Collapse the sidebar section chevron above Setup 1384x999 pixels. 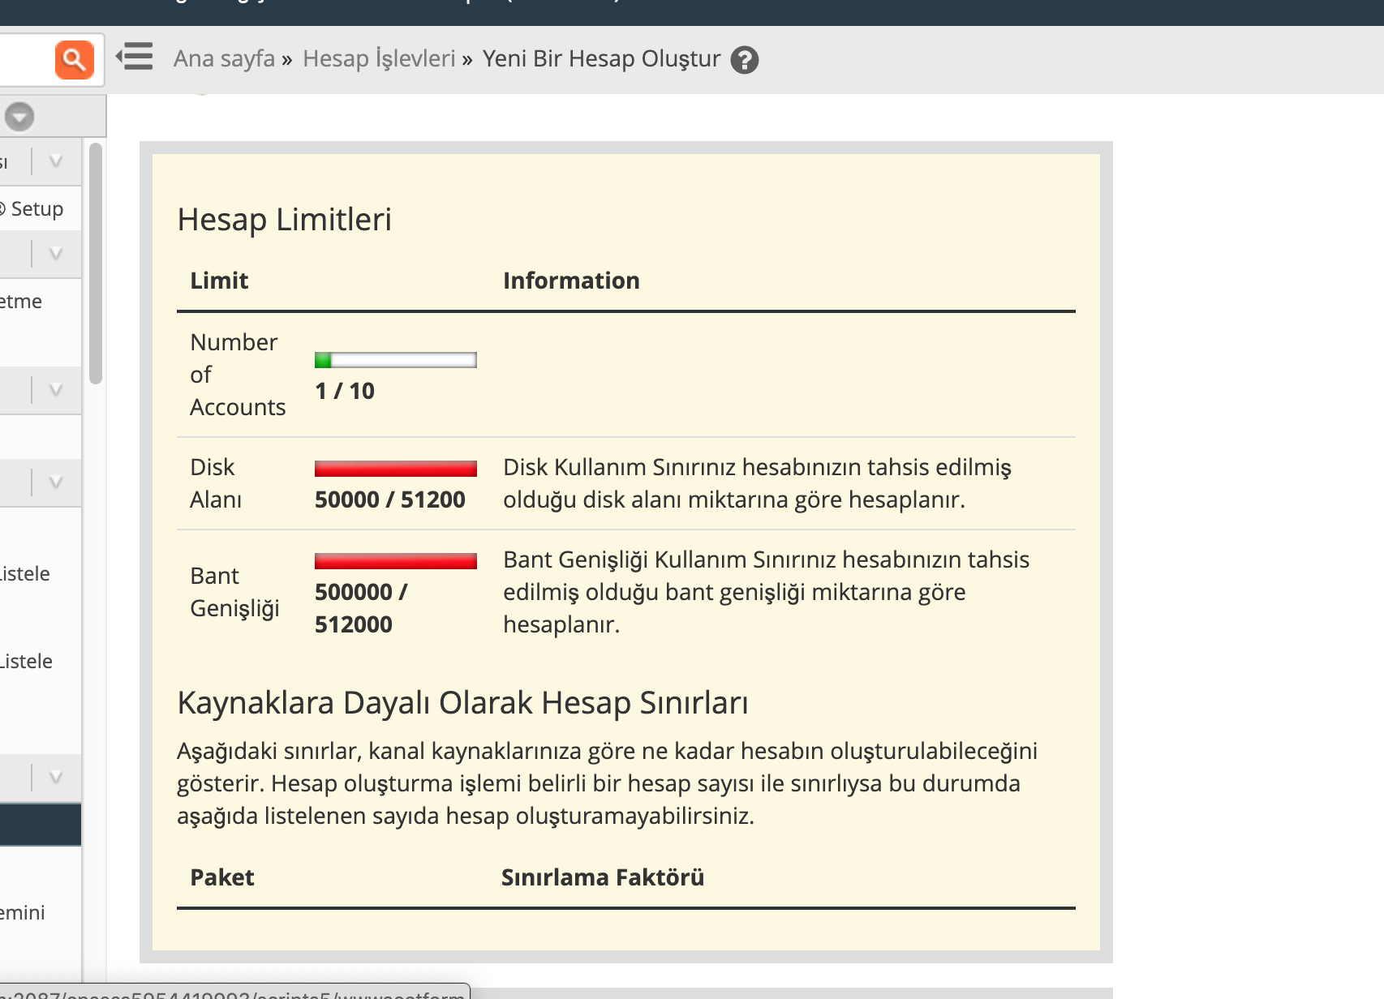(x=55, y=161)
